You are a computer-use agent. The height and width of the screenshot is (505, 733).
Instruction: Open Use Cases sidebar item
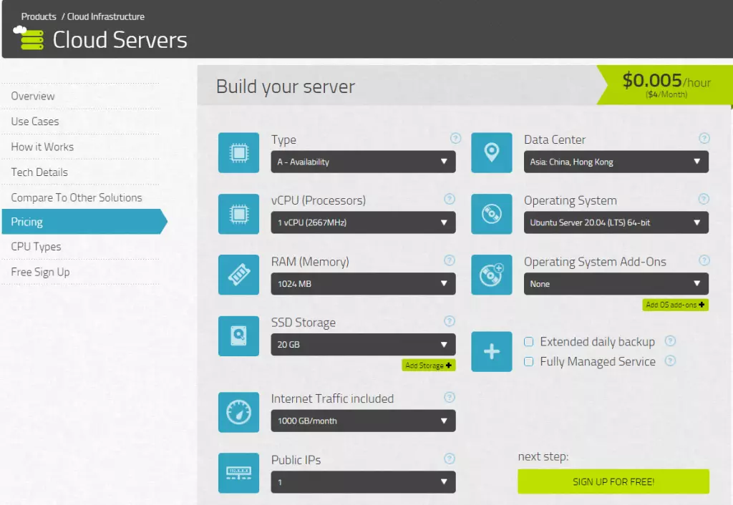[35, 122]
